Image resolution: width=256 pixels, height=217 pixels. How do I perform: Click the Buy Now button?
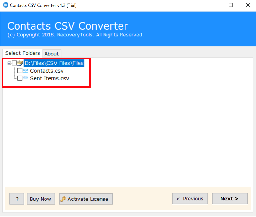click(x=41, y=199)
